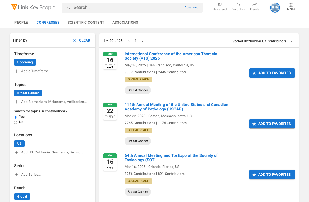Go to next results page arrow
The image size is (309, 202).
pyautogui.click(x=143, y=41)
